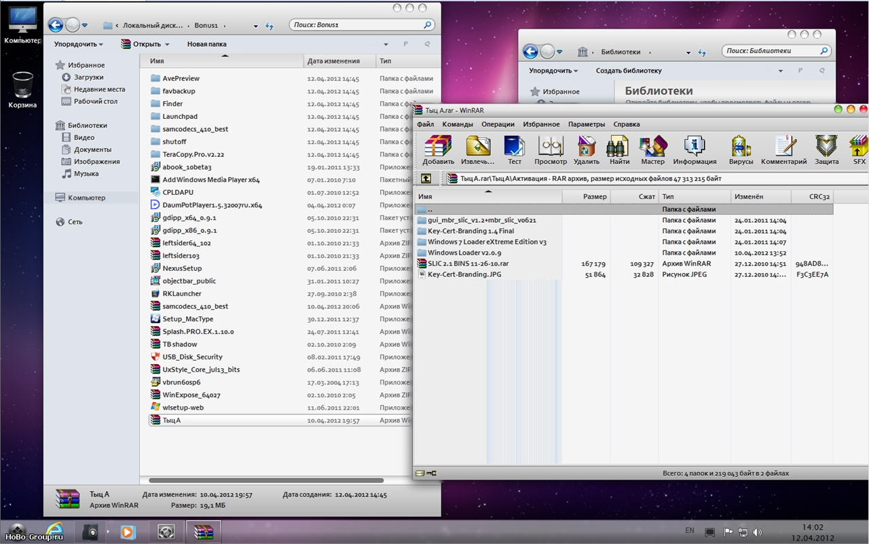Screen dimensions: 869x544
Task: Expand the Открыть dropdown arrow
Action: tap(166, 45)
